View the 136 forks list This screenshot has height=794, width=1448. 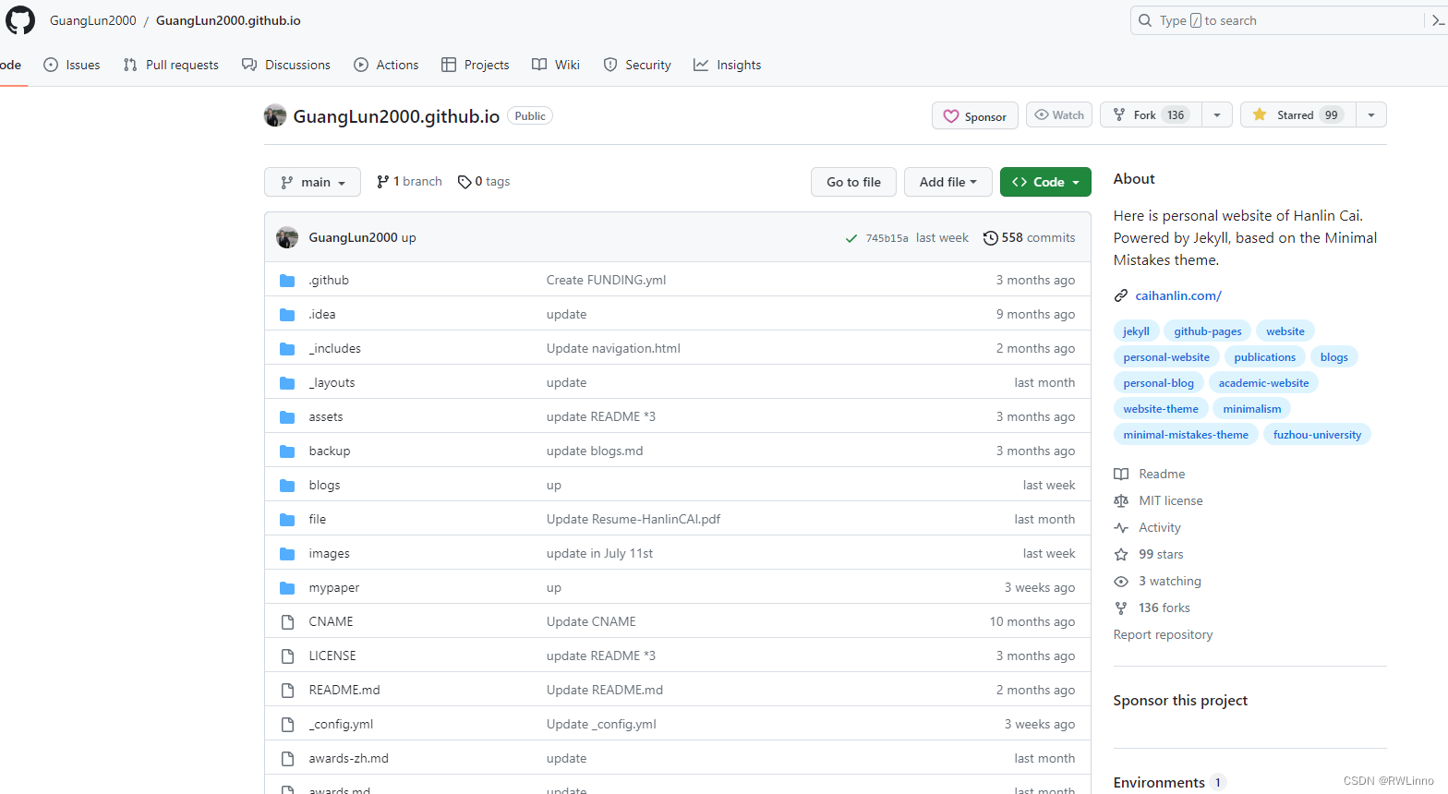tap(1164, 608)
